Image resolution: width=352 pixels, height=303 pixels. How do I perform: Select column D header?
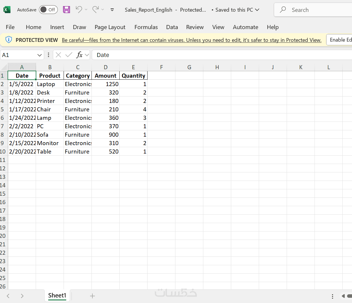[106, 67]
